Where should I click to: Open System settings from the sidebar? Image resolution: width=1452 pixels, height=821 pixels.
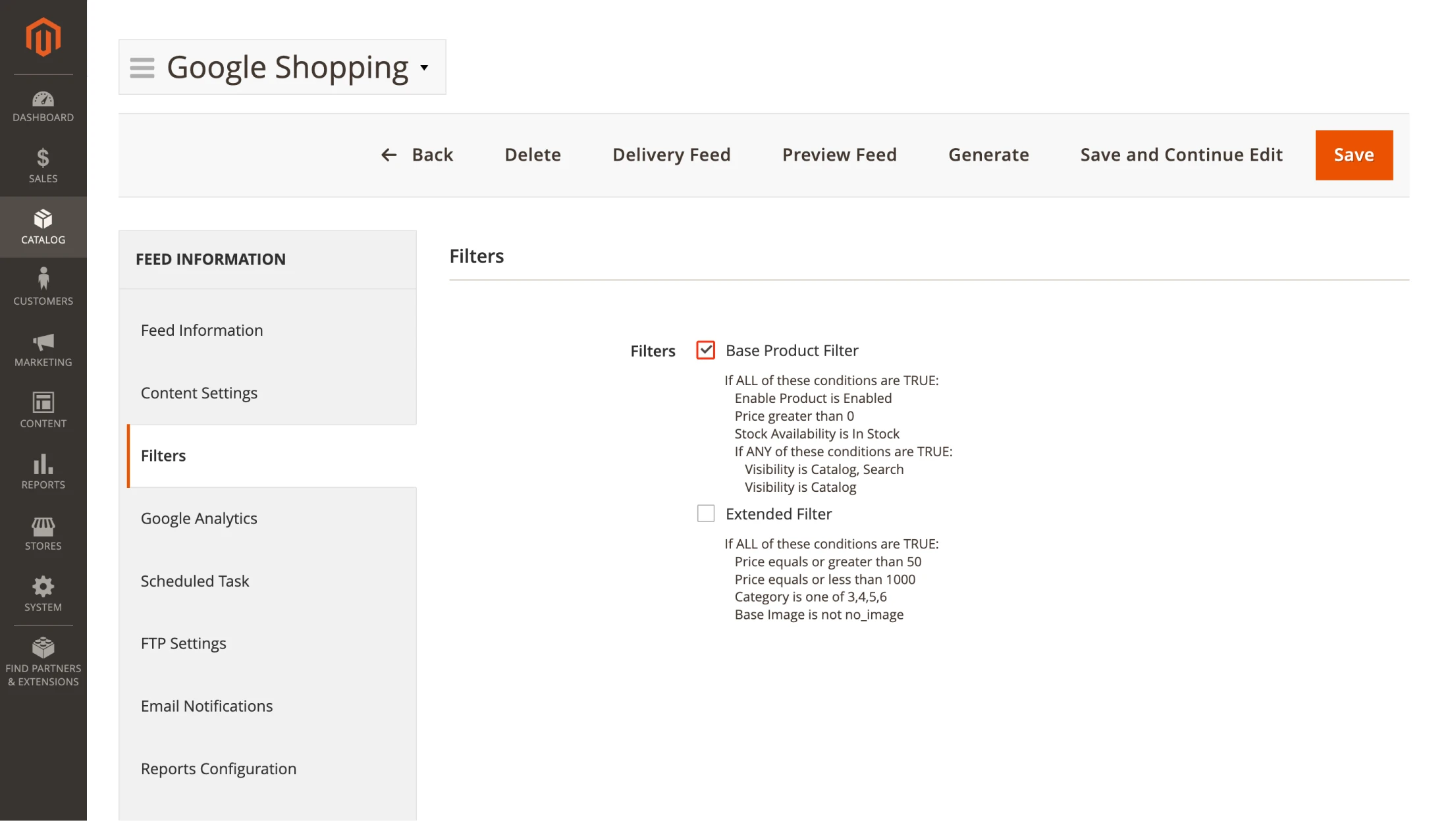(x=43, y=593)
